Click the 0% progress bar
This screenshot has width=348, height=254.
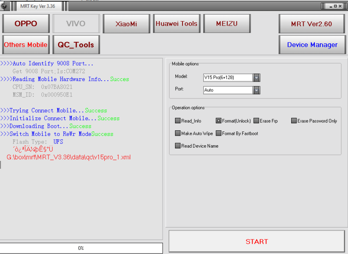[81, 248]
